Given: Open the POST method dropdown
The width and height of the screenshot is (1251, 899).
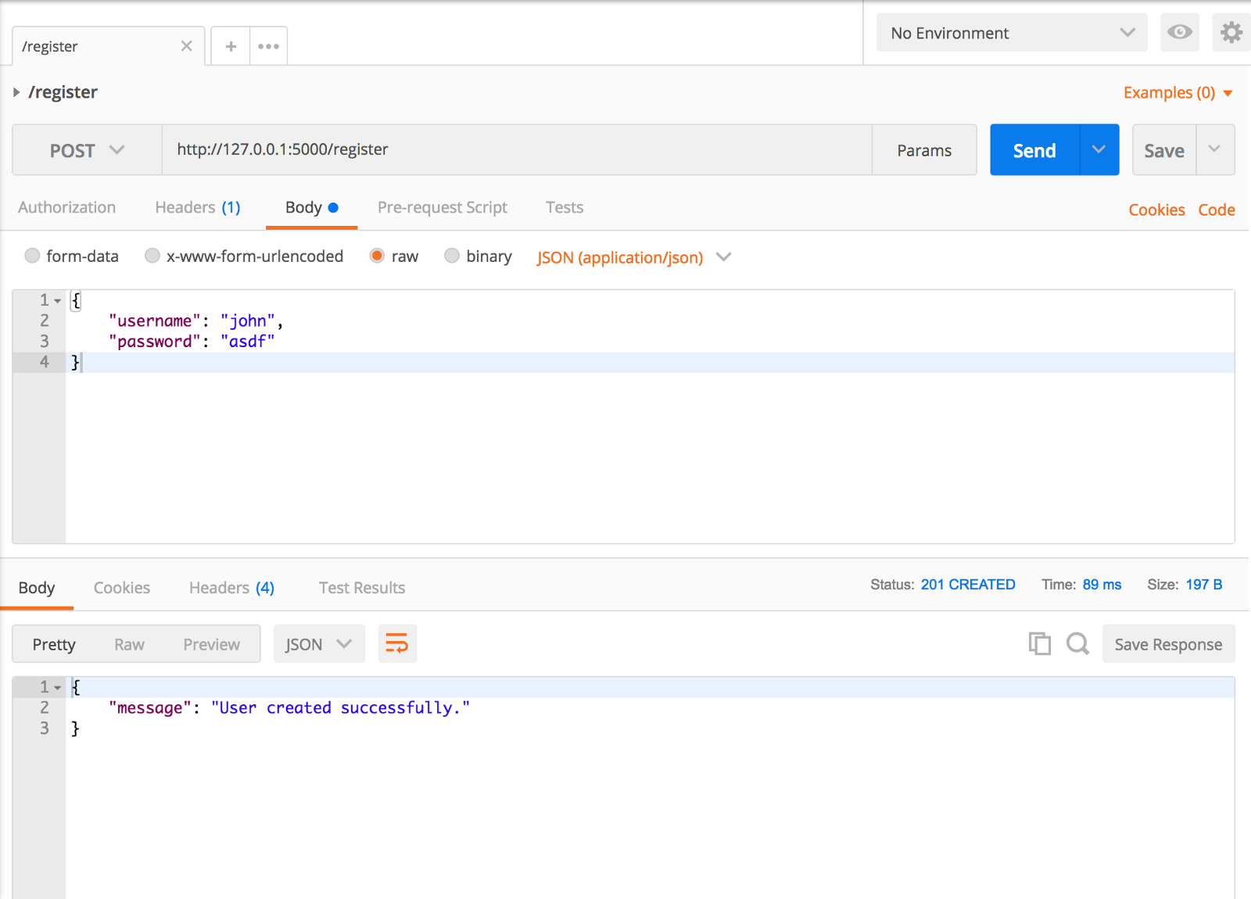Looking at the screenshot, I should (x=87, y=150).
